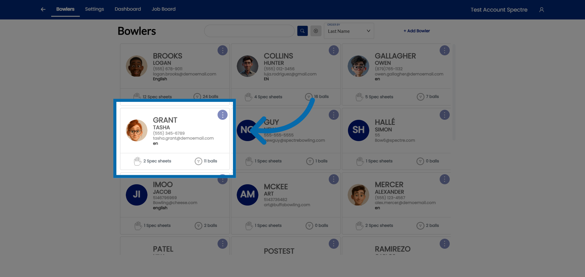This screenshot has width=585, height=277.
Task: Open Hallé 1 Spec sheets
Action: pos(374,161)
